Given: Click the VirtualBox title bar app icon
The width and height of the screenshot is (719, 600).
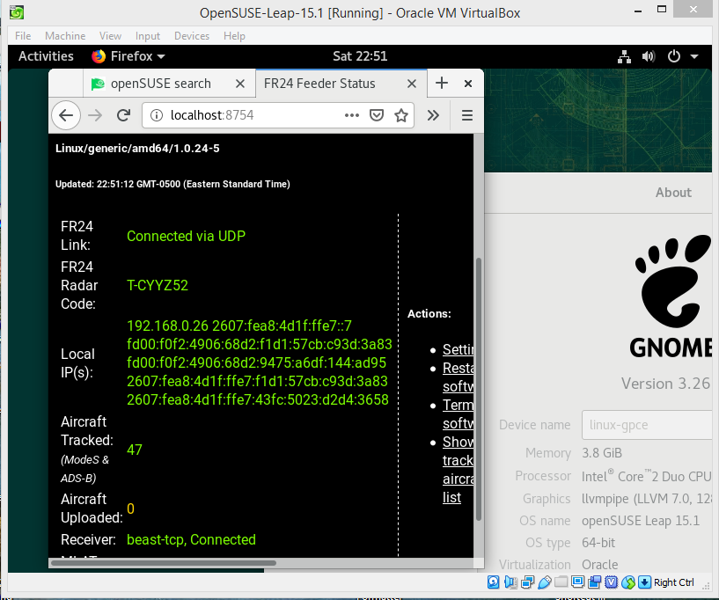Looking at the screenshot, I should coord(17,12).
